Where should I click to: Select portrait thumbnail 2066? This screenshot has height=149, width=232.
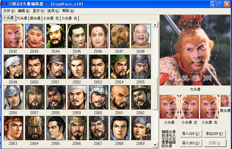tap(77, 128)
